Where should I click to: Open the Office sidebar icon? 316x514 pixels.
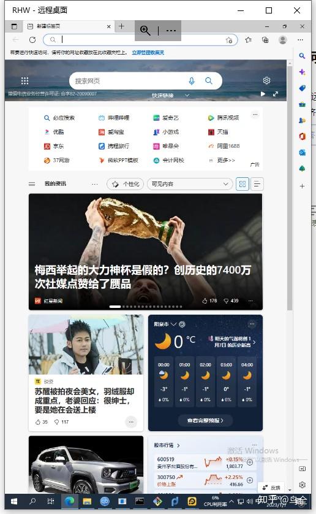tap(302, 136)
